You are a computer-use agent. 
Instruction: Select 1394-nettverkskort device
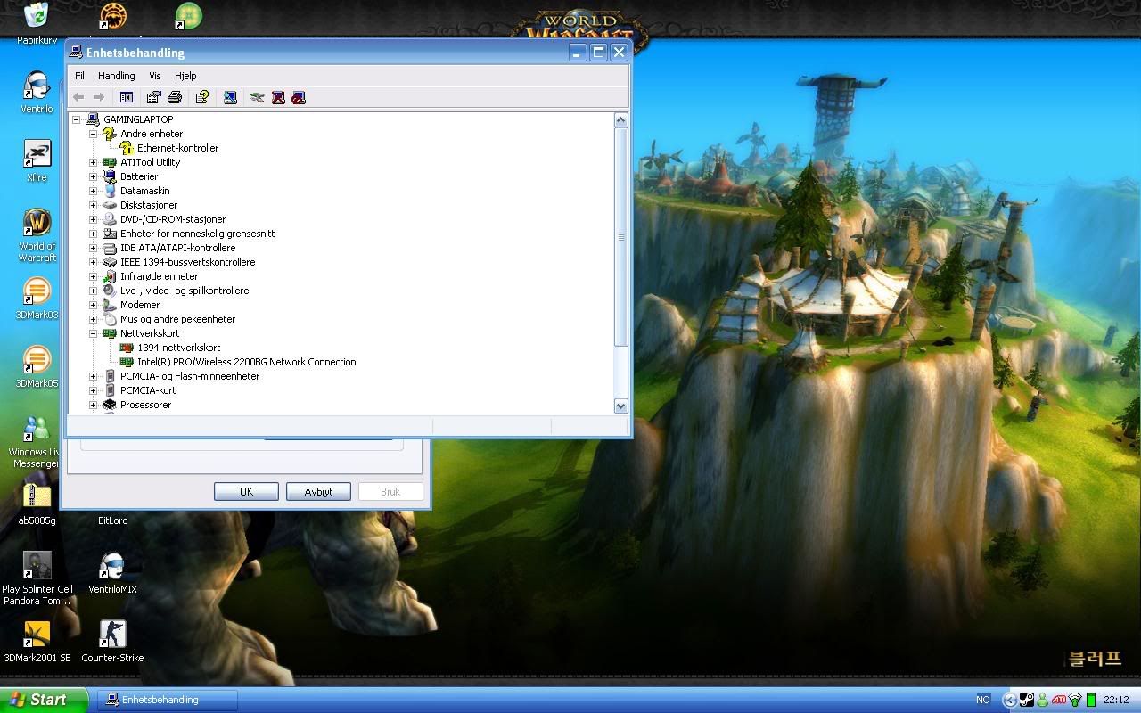click(x=178, y=348)
